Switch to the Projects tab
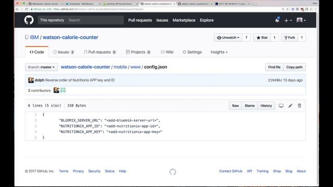The height and width of the screenshot is (187, 333). pyautogui.click(x=138, y=52)
